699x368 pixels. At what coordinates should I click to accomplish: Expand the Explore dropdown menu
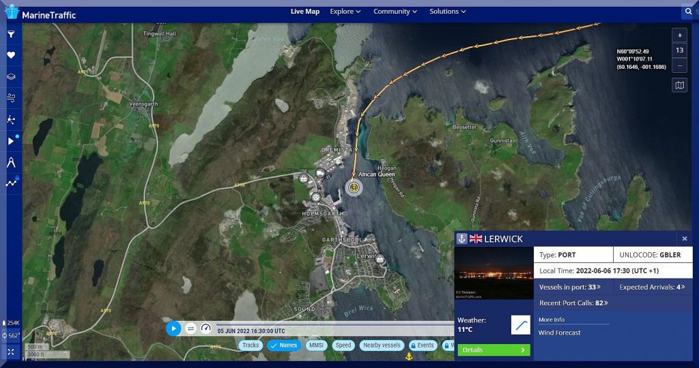[x=345, y=12]
